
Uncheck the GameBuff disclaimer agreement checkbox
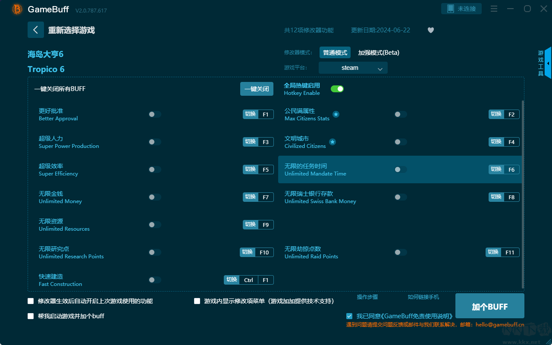click(x=349, y=316)
